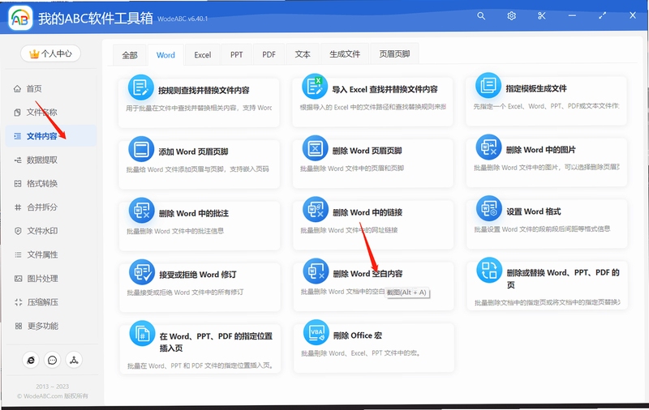Click the 删除 Word 中的批注 icon
This screenshot has width=649, height=410.
point(141,211)
